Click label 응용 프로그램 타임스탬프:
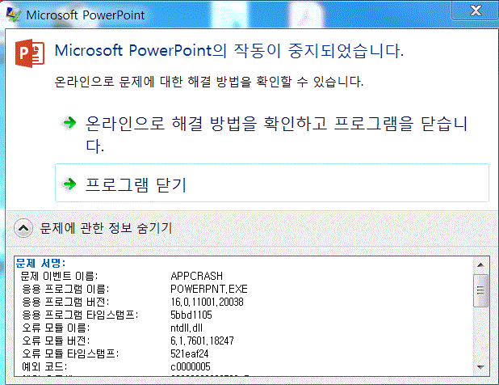This screenshot has height=385, width=499. coord(80,315)
